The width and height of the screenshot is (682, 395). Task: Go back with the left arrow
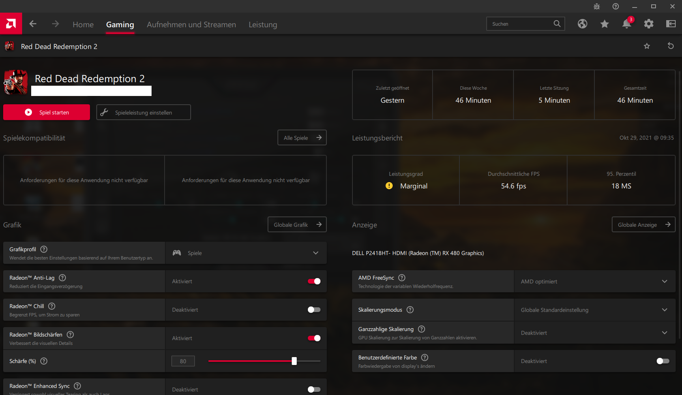33,24
